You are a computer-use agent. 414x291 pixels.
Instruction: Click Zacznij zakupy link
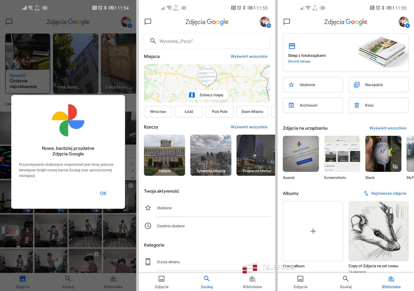pos(299,61)
